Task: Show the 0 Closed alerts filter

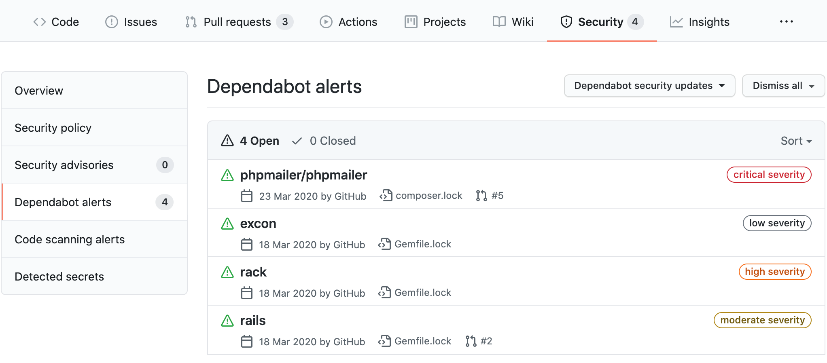Action: pos(324,141)
